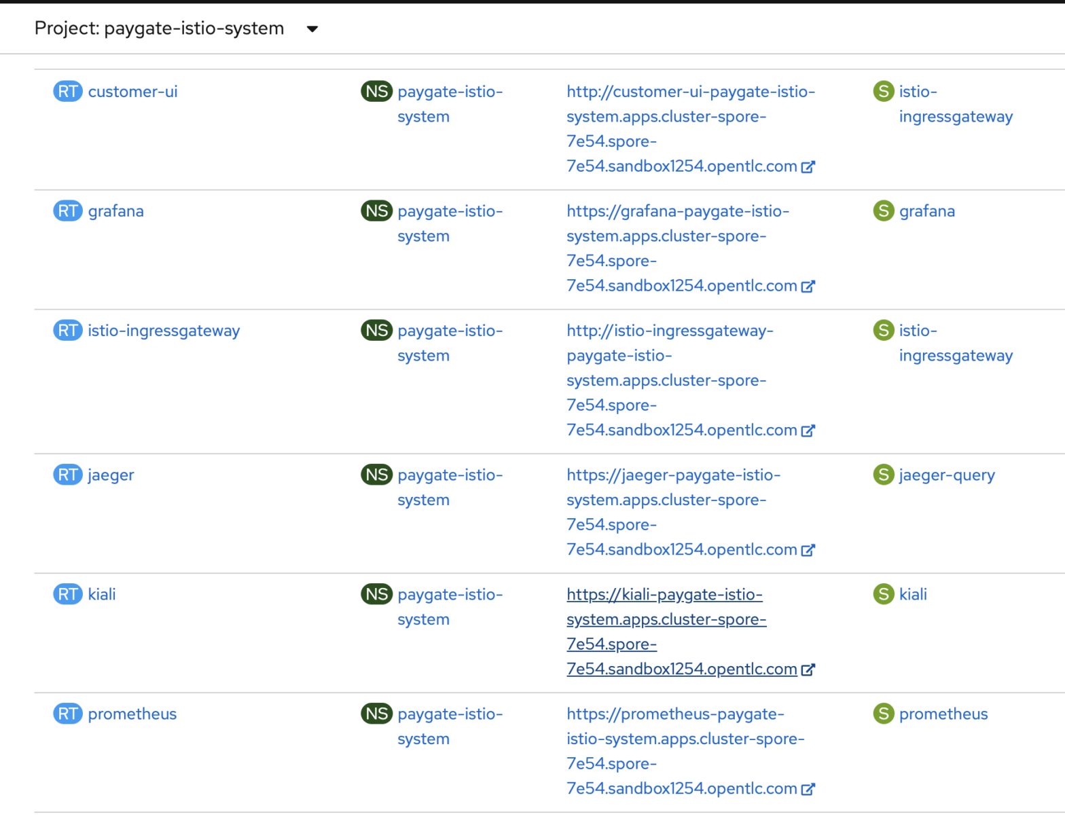Viewport: 1065px width, 827px height.
Task: Click external link icon on prometheus URL
Action: click(x=808, y=789)
